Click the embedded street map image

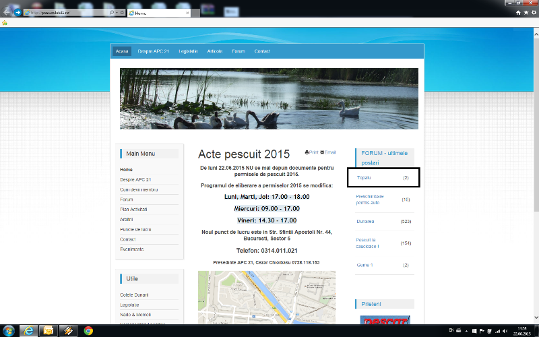[266, 297]
